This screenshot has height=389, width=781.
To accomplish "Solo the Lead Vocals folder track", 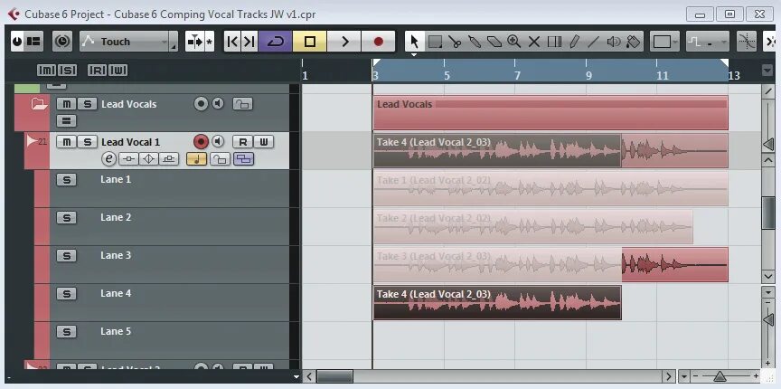I will coord(87,104).
